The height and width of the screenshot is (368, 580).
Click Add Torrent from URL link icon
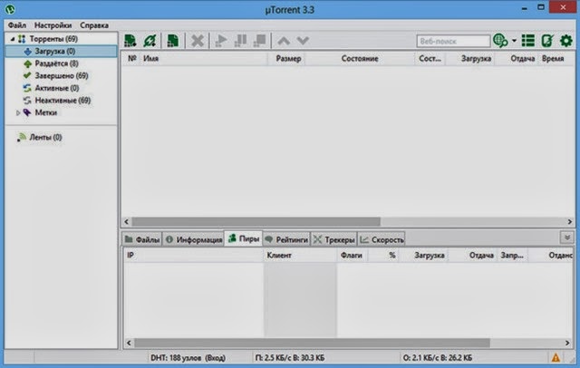point(150,41)
